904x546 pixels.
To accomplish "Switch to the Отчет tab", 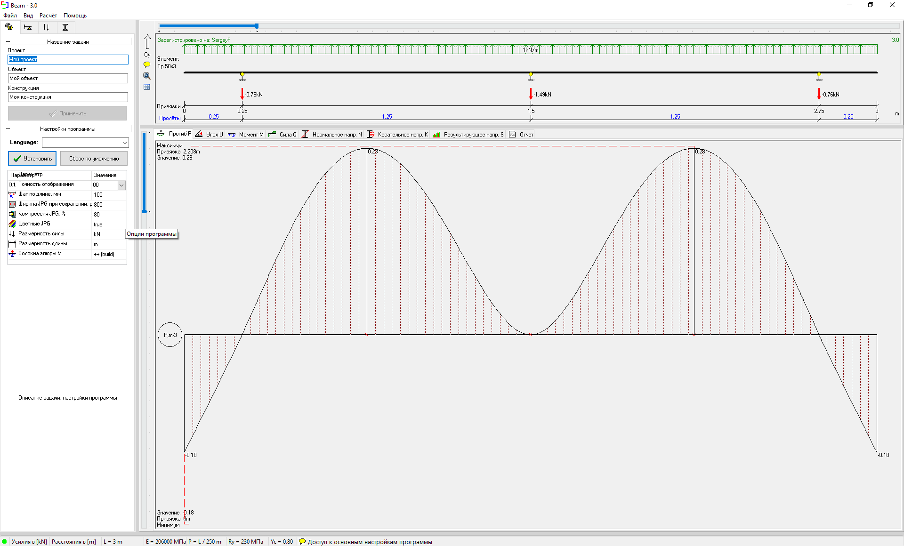I will coord(521,135).
